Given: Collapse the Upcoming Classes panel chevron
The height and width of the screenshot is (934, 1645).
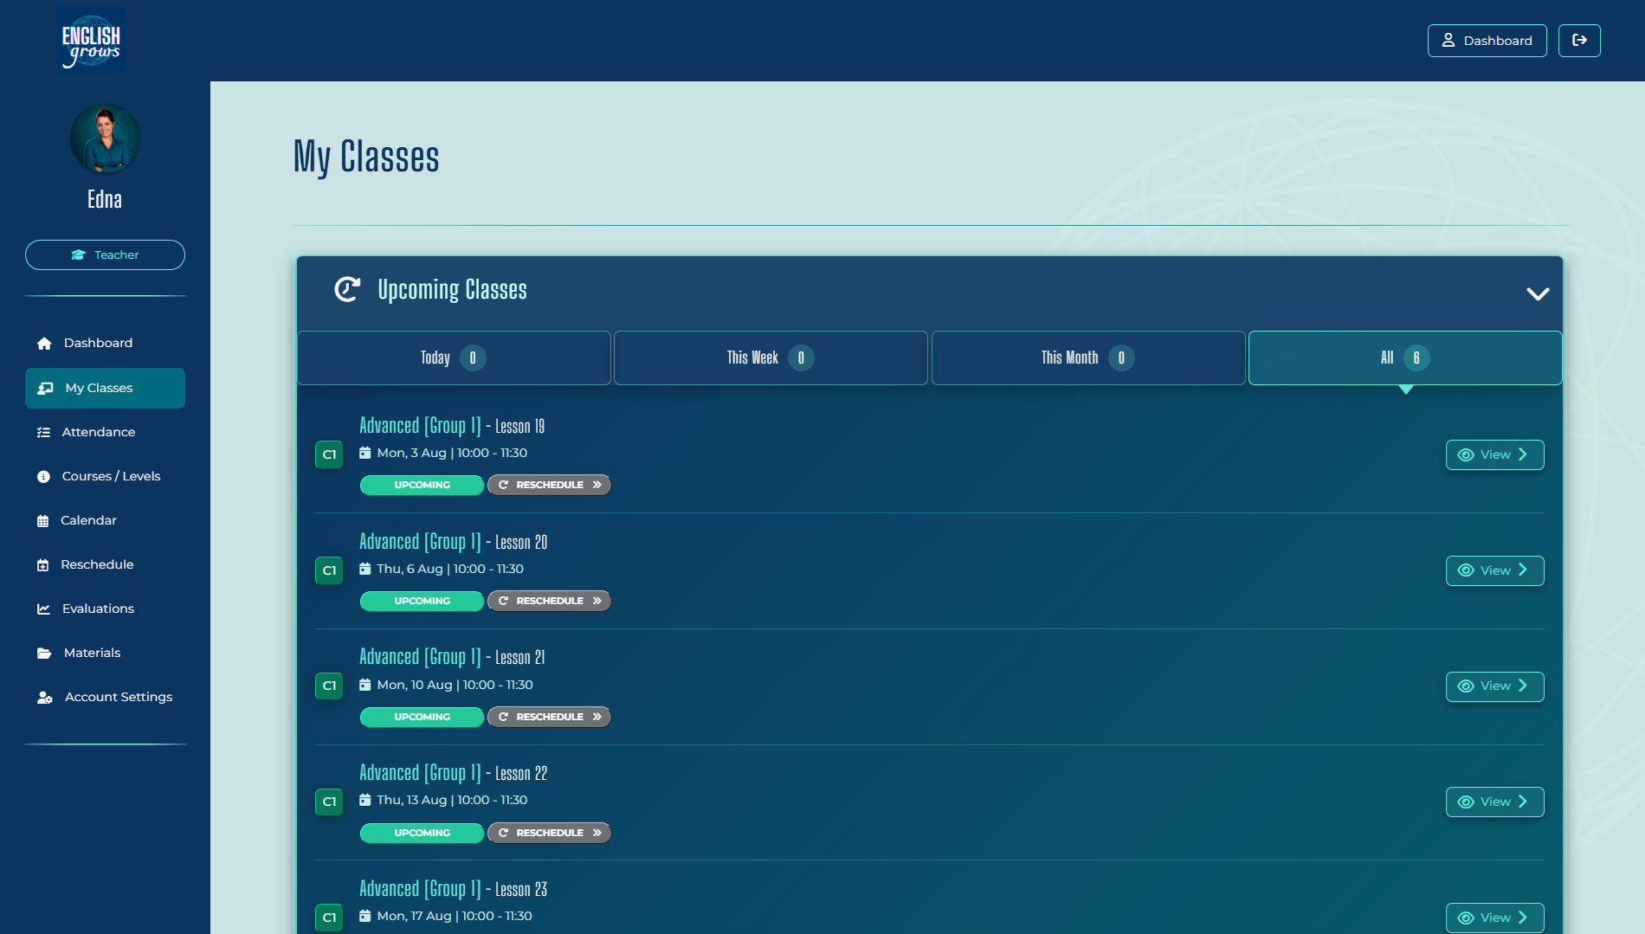Looking at the screenshot, I should [x=1538, y=294].
